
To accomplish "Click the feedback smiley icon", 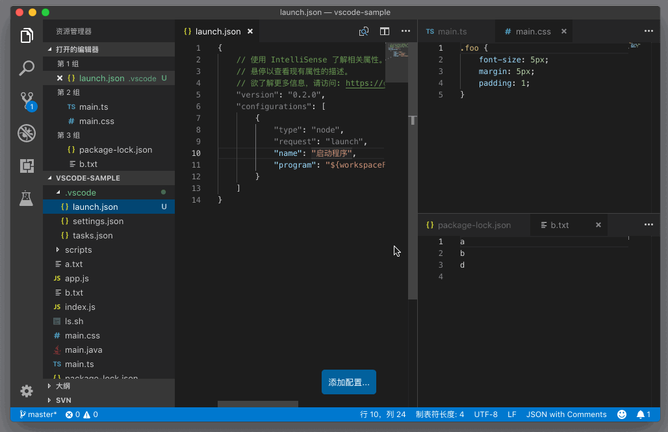I will click(622, 414).
